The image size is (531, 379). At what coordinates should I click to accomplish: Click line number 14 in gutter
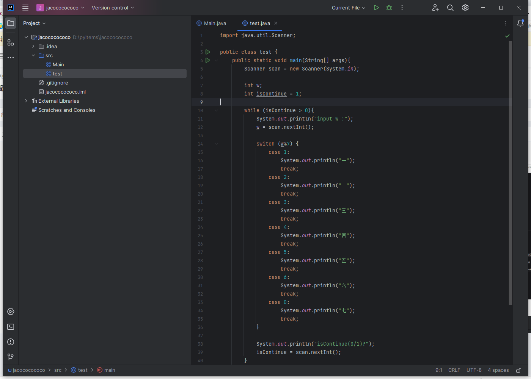click(200, 144)
